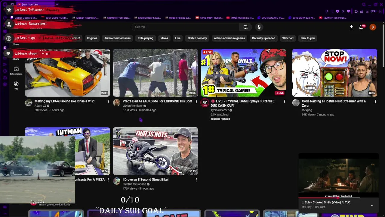Open Adam LZ channel avatar
Image resolution: width=385 pixels, height=217 pixels.
tap(29, 103)
